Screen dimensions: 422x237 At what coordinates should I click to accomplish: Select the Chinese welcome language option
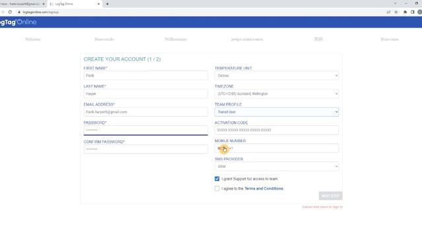(318, 39)
